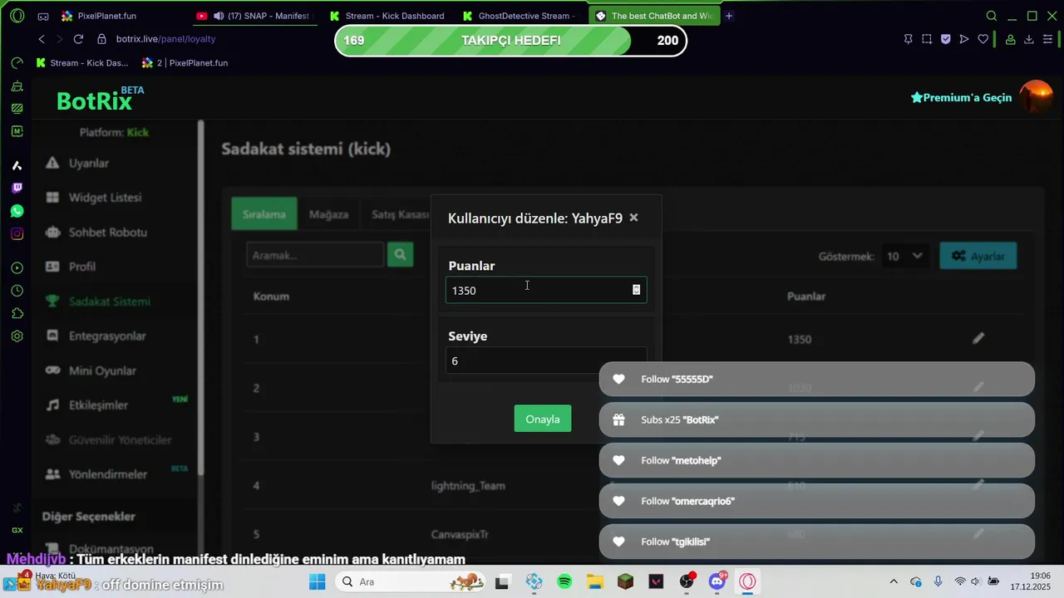The height and width of the screenshot is (598, 1064).
Task: Click the Premium'a Geçin link
Action: tap(961, 98)
